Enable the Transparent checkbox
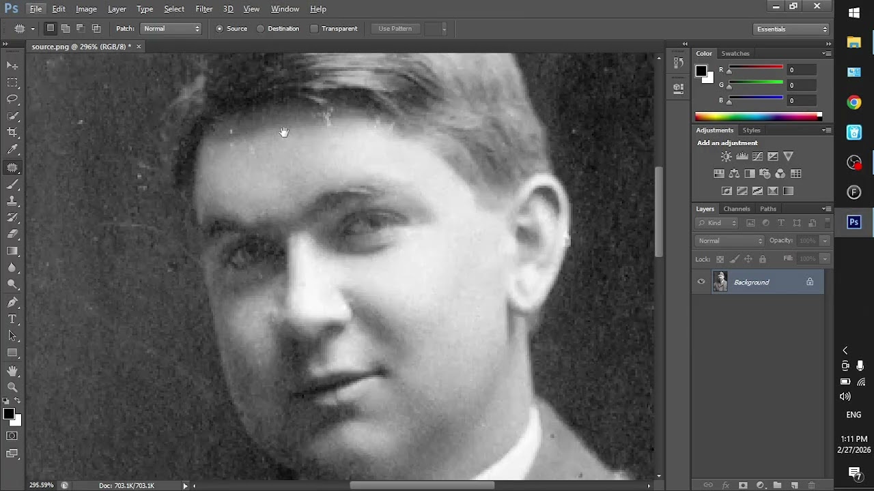This screenshot has width=874, height=491. point(334,29)
